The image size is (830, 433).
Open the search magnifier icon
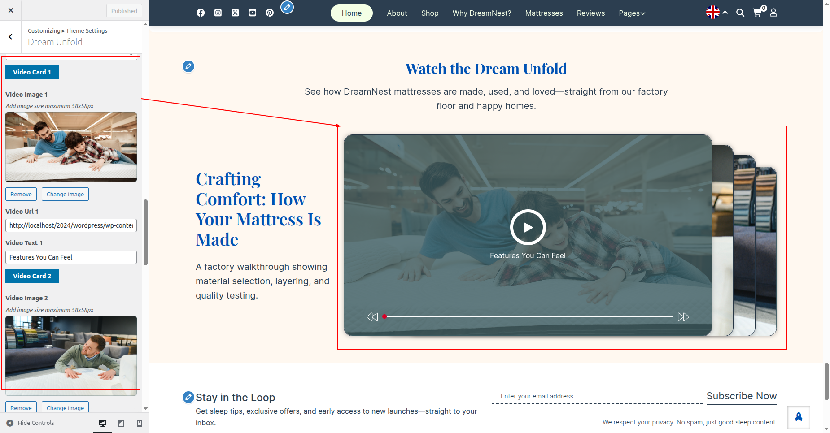[740, 13]
